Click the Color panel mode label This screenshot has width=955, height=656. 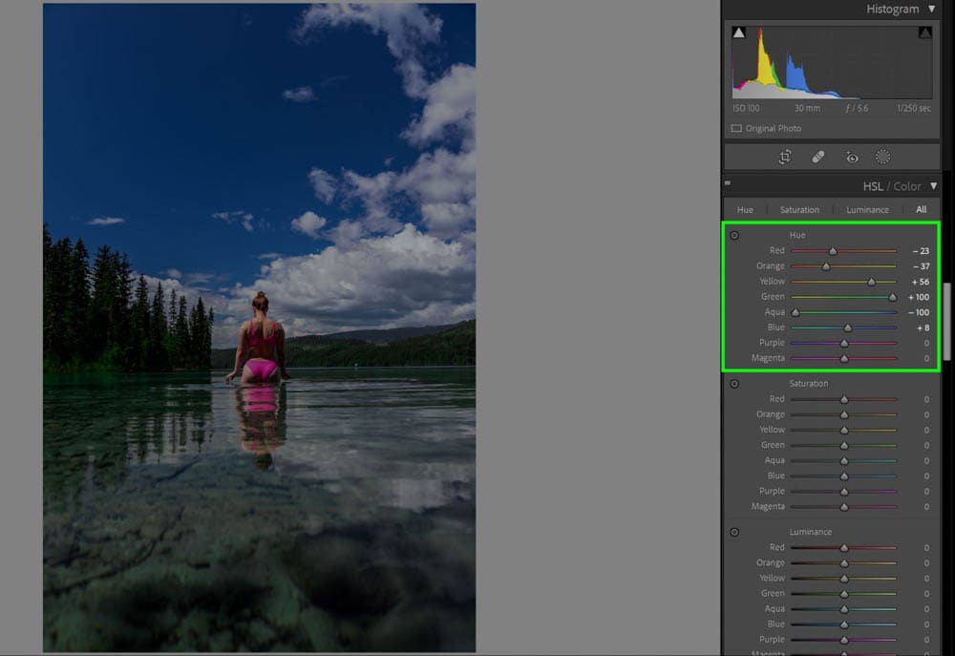point(907,186)
